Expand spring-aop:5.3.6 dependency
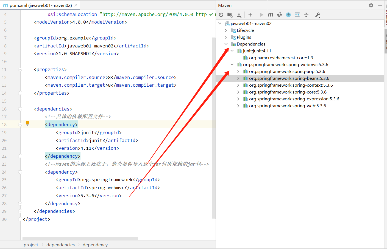387x249 pixels. (238, 72)
